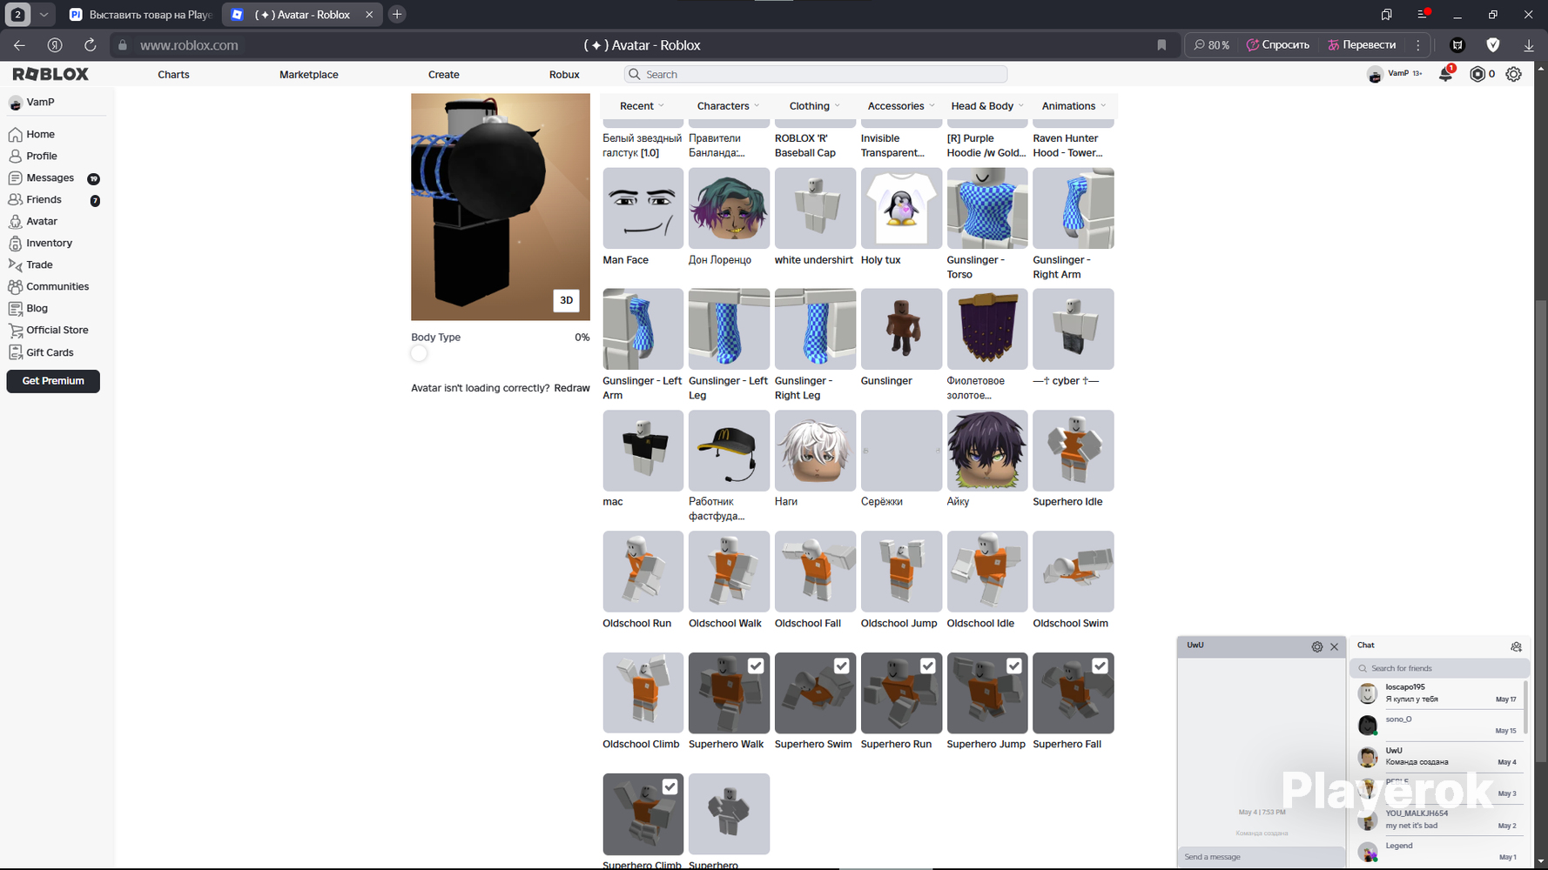Open the Roblox notifications bell
The width and height of the screenshot is (1548, 870).
coord(1445,74)
